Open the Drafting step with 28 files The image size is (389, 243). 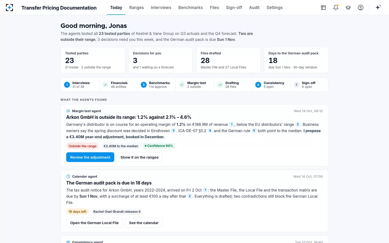click(x=233, y=85)
